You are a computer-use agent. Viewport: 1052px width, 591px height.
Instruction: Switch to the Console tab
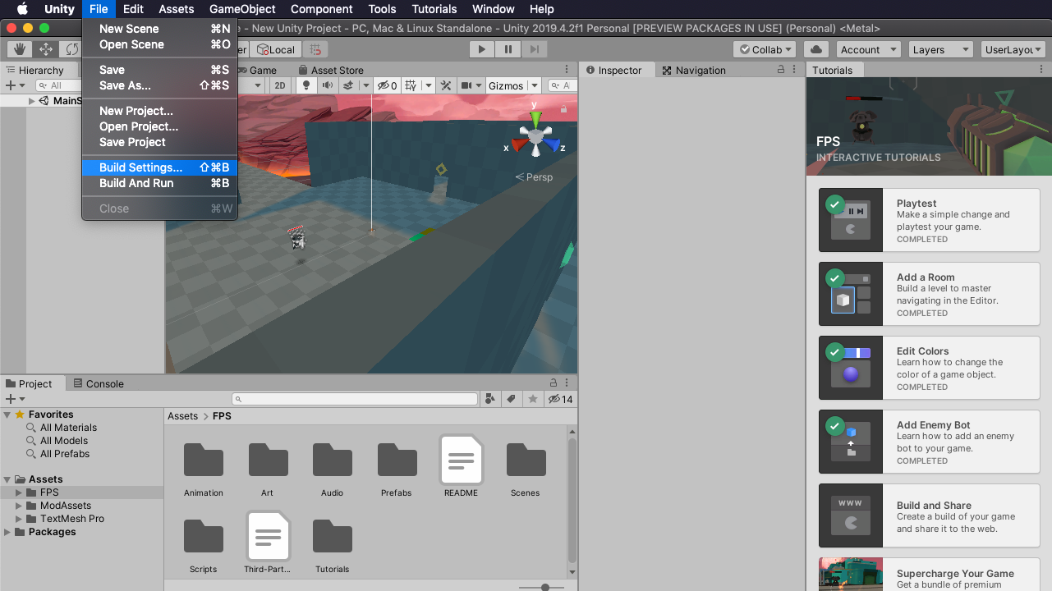point(99,383)
